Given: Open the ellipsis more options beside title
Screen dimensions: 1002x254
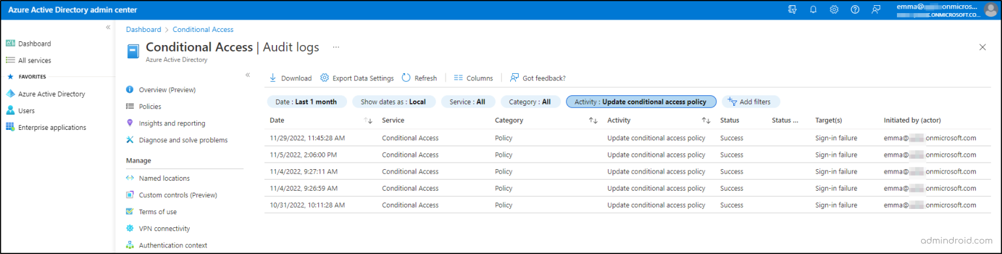Looking at the screenshot, I should [336, 48].
